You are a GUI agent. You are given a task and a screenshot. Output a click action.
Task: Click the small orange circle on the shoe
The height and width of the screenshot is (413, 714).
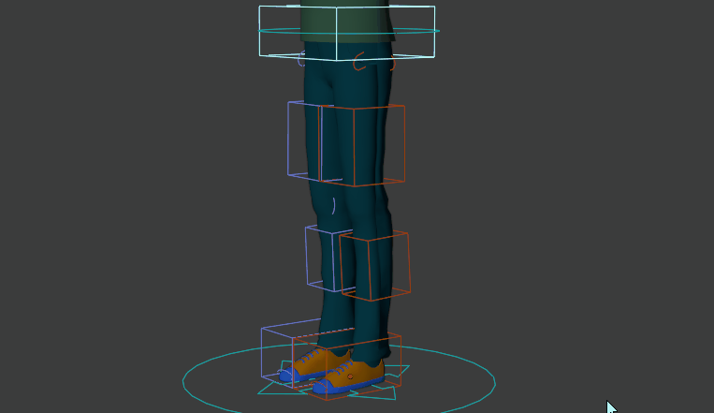click(x=350, y=376)
